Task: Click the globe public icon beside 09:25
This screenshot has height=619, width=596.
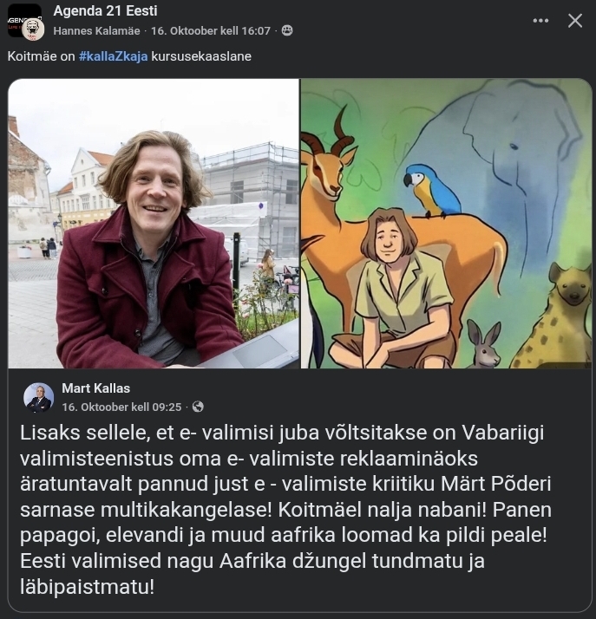Action: coord(198,407)
